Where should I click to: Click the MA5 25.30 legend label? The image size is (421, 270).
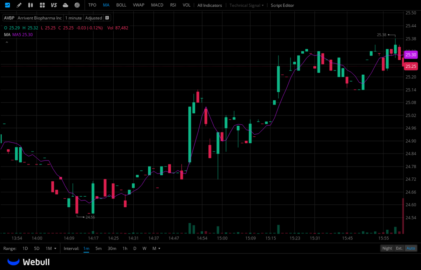point(22,34)
